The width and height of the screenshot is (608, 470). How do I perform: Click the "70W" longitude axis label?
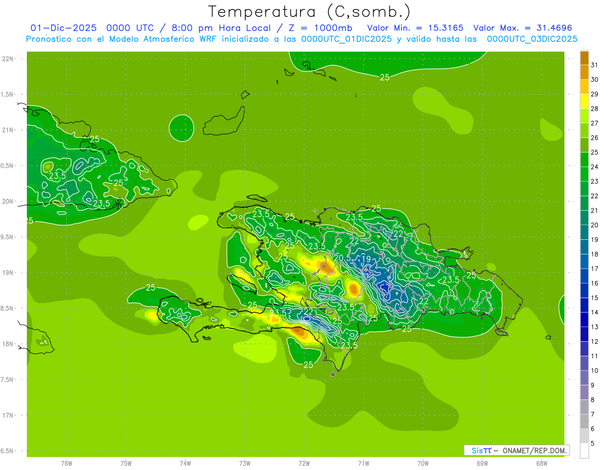pyautogui.click(x=423, y=463)
